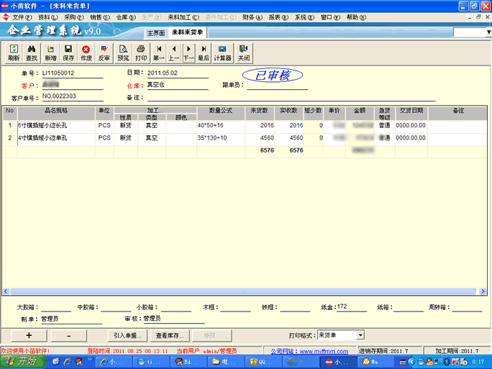Click the 数量公式 column header

pos(221,113)
